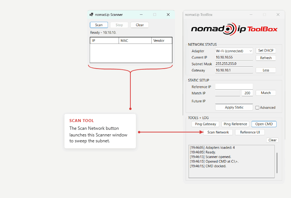
Task: Minimize the nomad.ip ToolBox window
Action: click(251, 14)
